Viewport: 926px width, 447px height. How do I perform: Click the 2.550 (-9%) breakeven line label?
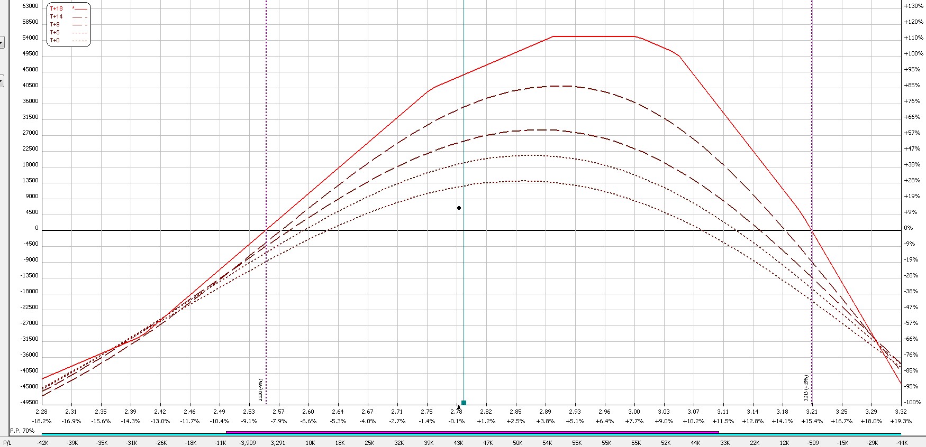[261, 389]
